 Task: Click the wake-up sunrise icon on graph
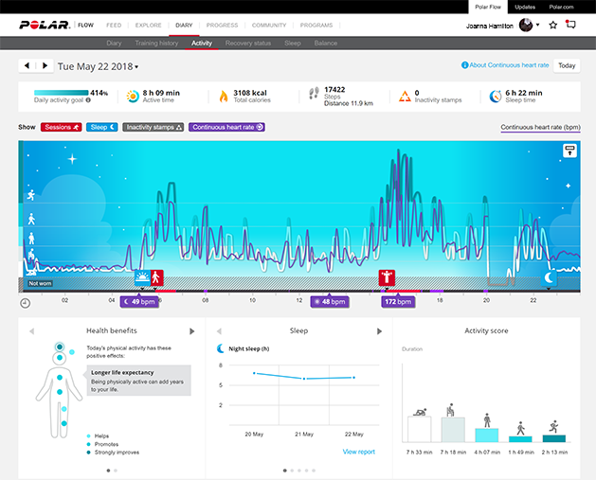(x=142, y=277)
